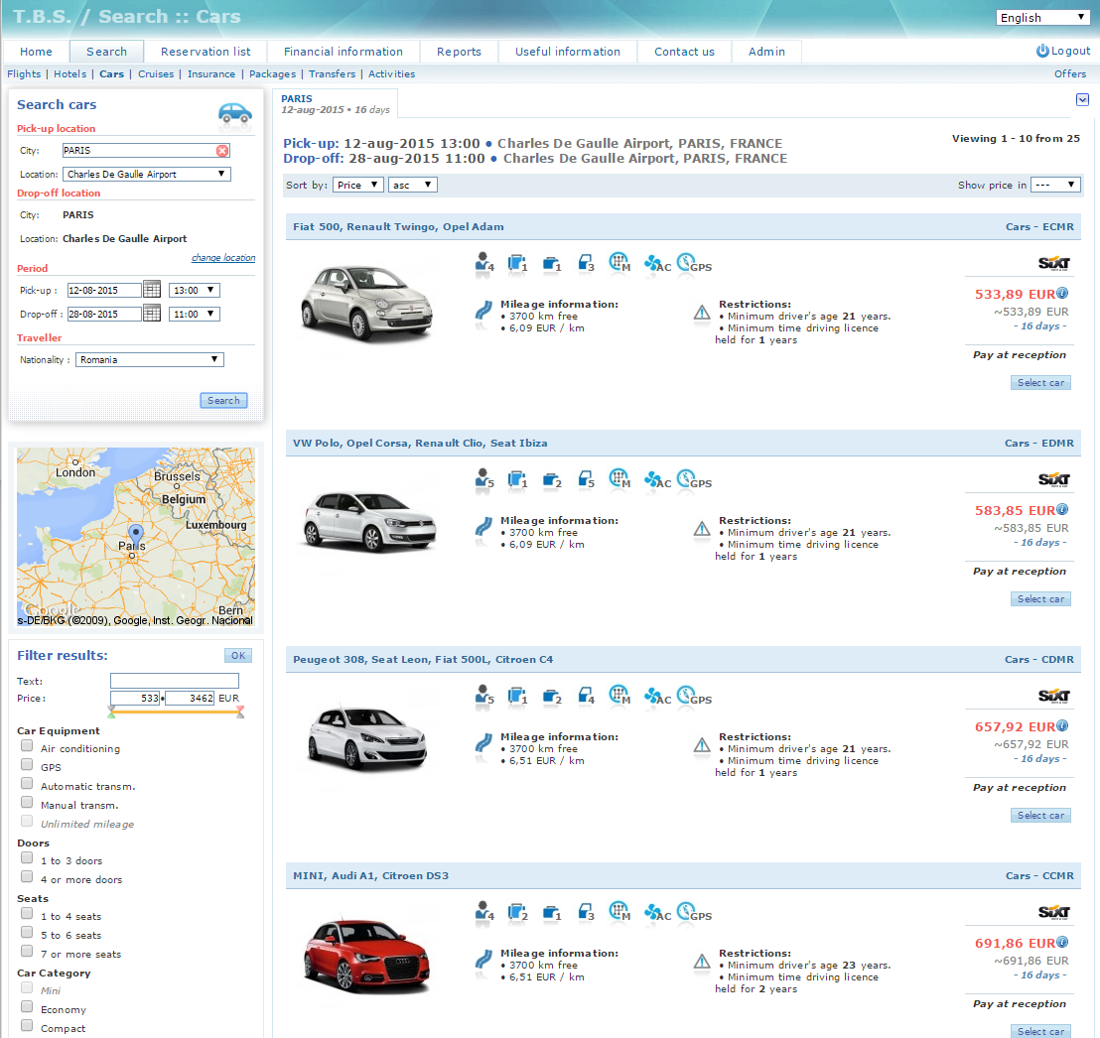Open the English language dropdown

pyautogui.click(x=1042, y=18)
